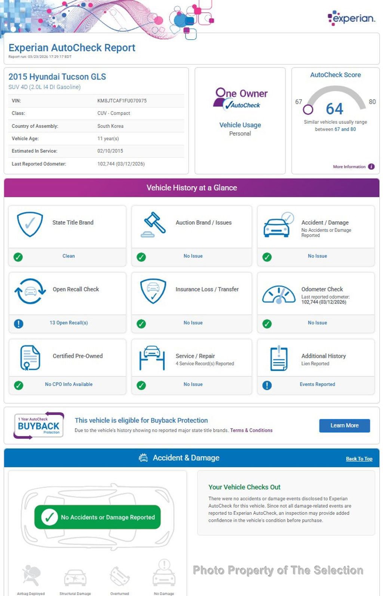Click the Accident / Damage car icon
383x596 pixels.
coord(279,225)
